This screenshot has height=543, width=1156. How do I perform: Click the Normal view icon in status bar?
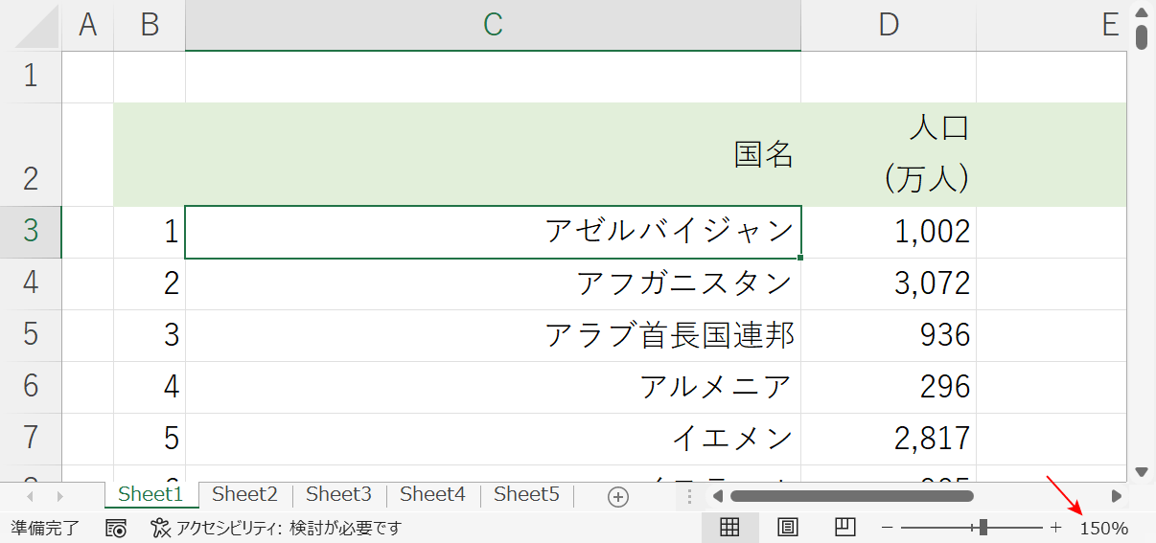[x=729, y=527]
